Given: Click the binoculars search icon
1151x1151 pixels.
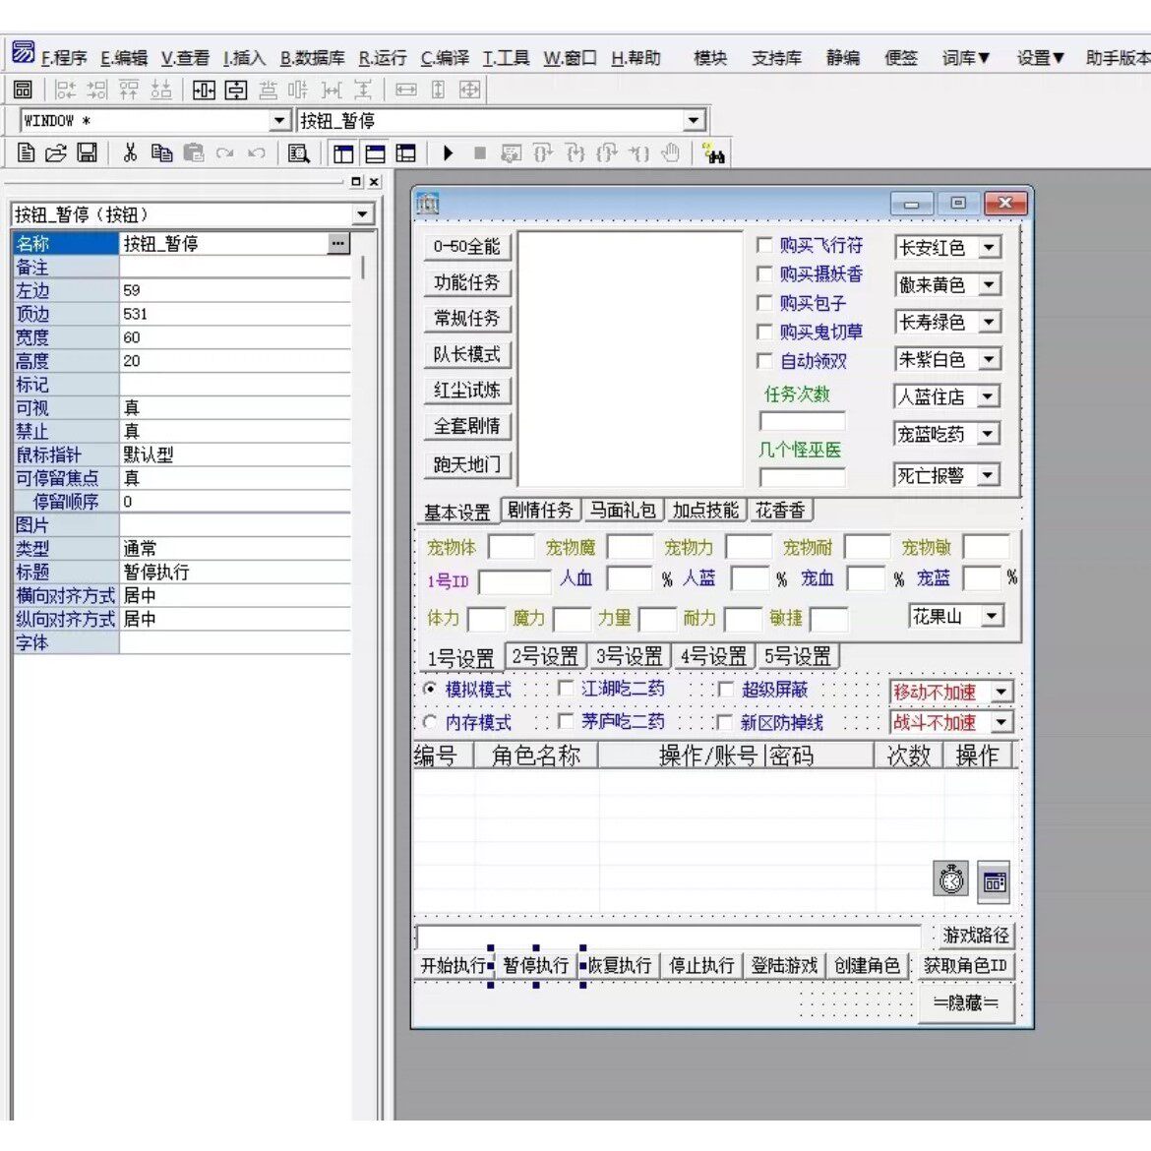Looking at the screenshot, I should point(714,153).
